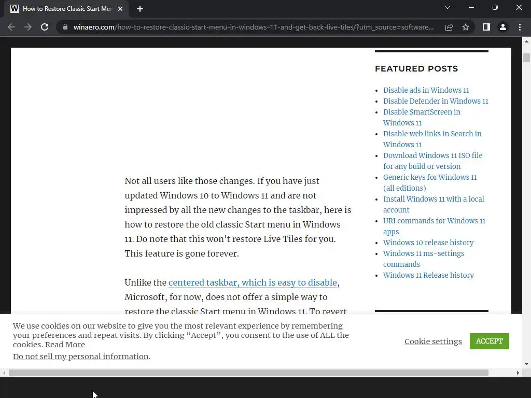The height and width of the screenshot is (398, 531).
Task: Open 'Install Windows 11 with a local account'
Action: (434, 204)
